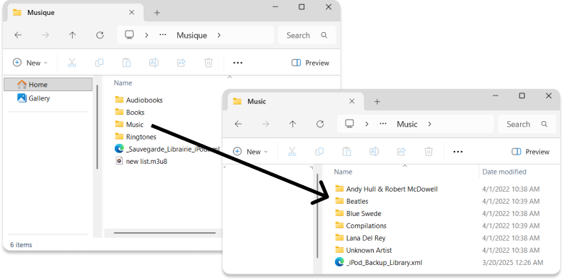
Task: Select the _Sauvegarde_Librairie_iPod xml file
Action: [x=167, y=149]
